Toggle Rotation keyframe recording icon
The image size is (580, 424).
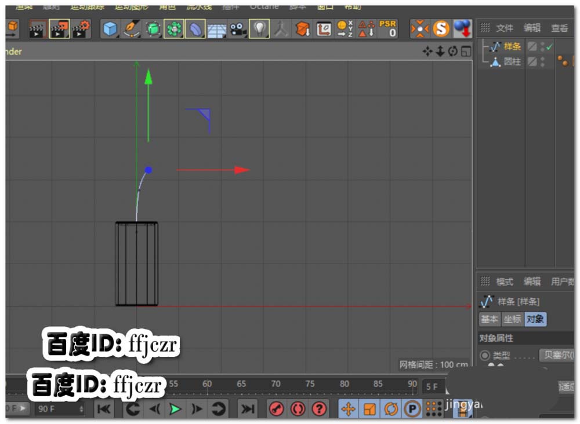click(390, 409)
